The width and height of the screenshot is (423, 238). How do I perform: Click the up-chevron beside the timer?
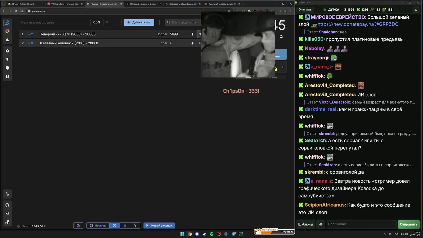pos(281,36)
